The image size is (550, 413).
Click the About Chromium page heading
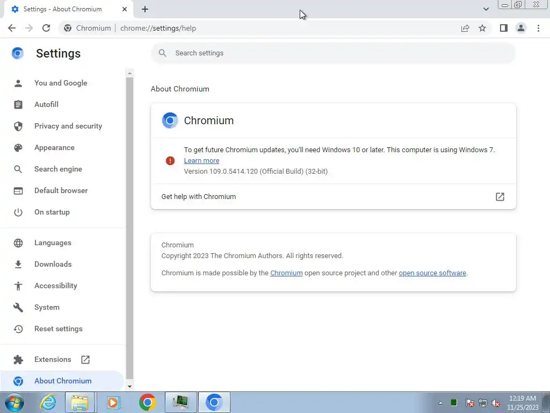pos(180,89)
